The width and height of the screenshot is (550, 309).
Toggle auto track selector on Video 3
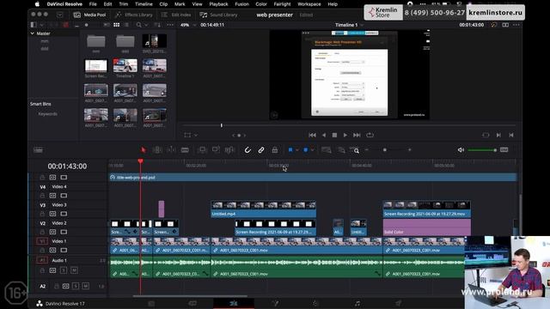click(x=52, y=214)
